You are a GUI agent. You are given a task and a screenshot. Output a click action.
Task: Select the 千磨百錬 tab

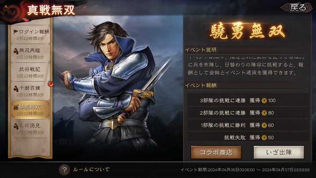click(x=30, y=91)
